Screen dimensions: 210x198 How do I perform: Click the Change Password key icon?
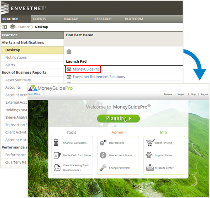click(103, 168)
